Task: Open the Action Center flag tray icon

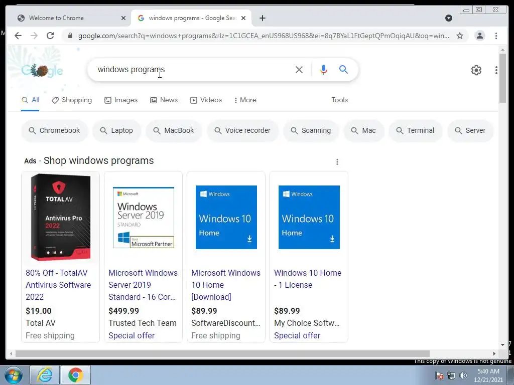Action: (439, 375)
